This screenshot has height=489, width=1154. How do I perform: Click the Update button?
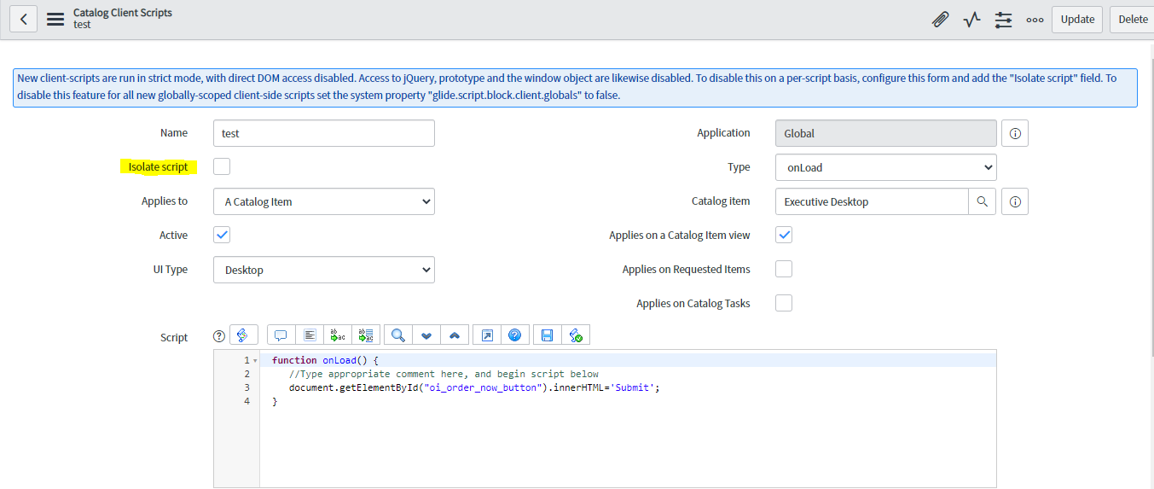point(1077,19)
